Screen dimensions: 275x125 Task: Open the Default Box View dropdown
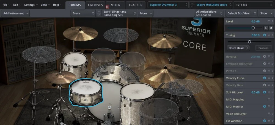[241, 13]
